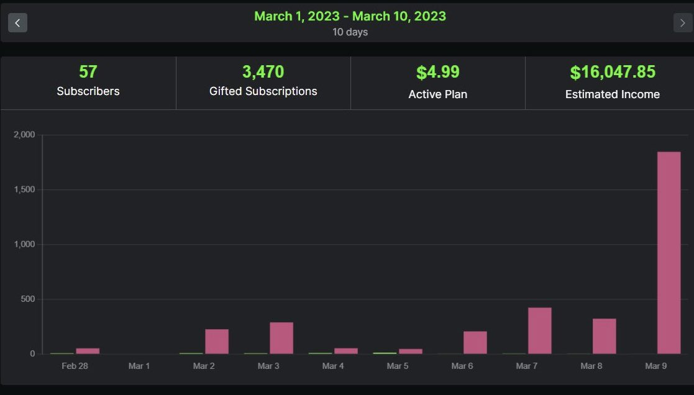Screen dimensions: 694x395
Task: Click the pink bar for Mar 3
Action: click(x=281, y=338)
